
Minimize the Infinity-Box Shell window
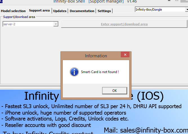click(169, 1)
